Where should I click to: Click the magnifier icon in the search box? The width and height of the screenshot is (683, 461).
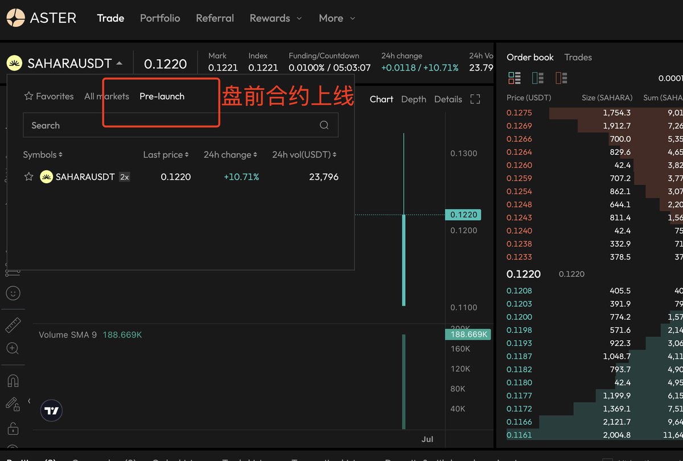click(324, 125)
